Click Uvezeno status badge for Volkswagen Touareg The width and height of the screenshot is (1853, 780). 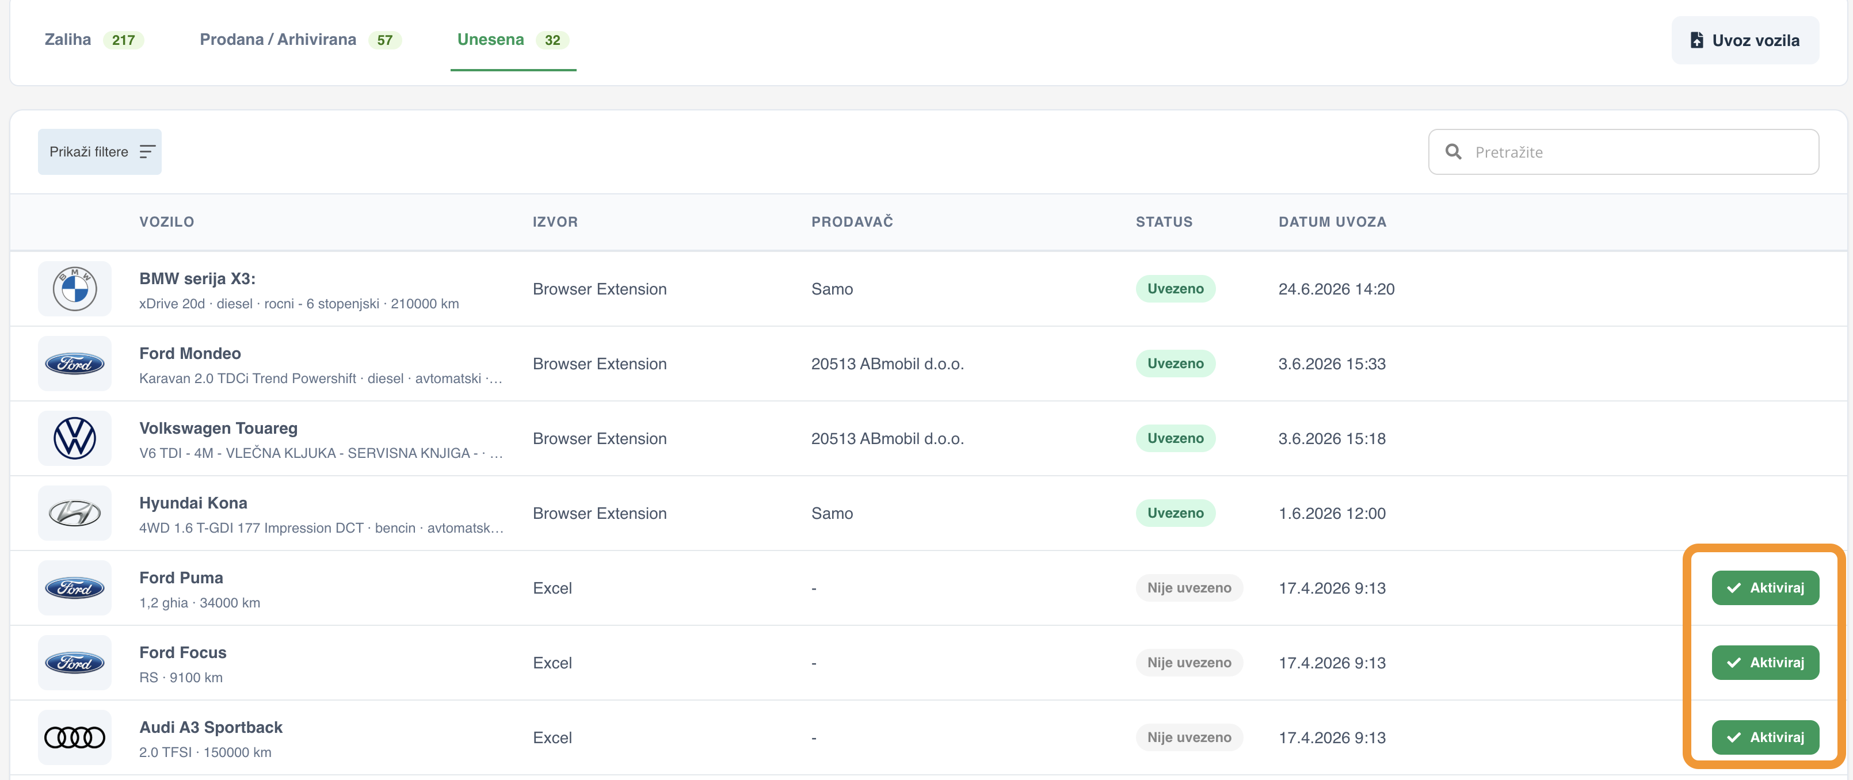(x=1175, y=438)
